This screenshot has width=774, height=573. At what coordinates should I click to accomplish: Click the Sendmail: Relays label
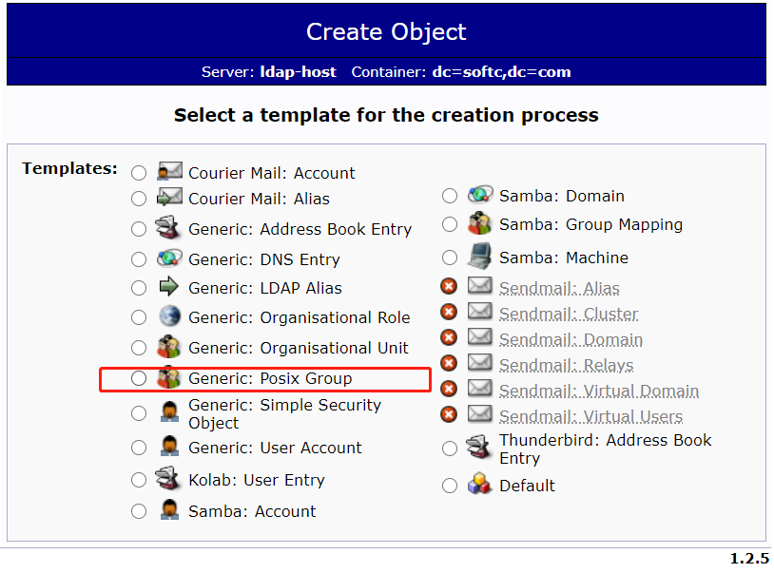click(566, 366)
